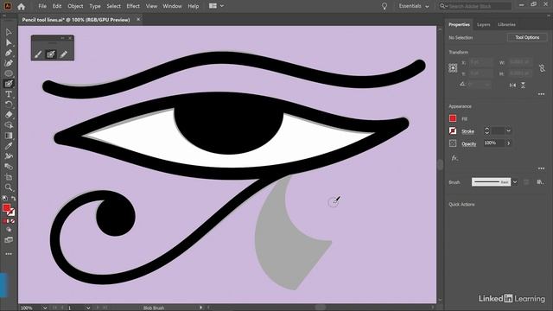Select the Zoom magnifier tool
This screenshot has width=553, height=311.
(9, 187)
